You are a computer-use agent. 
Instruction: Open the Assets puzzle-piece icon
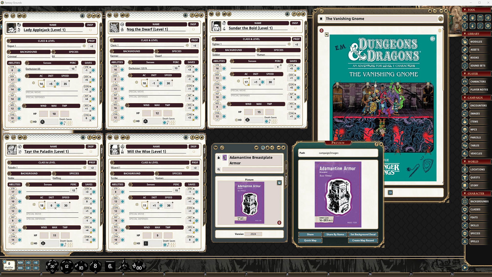click(x=465, y=50)
